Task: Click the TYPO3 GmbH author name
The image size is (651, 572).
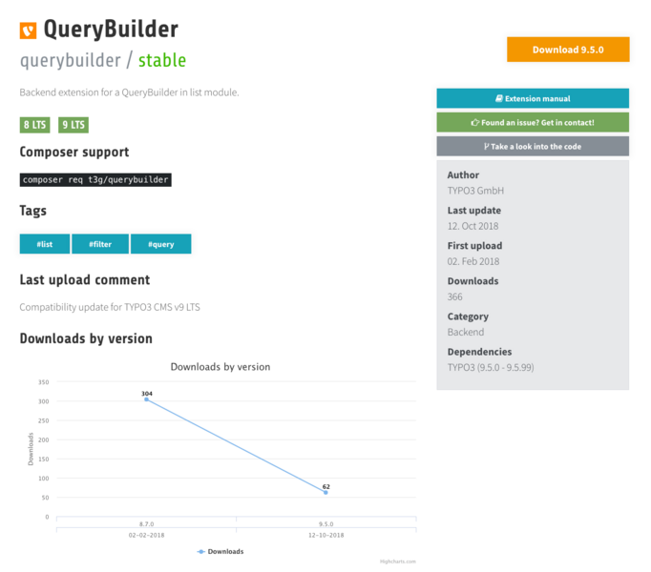Action: click(475, 191)
